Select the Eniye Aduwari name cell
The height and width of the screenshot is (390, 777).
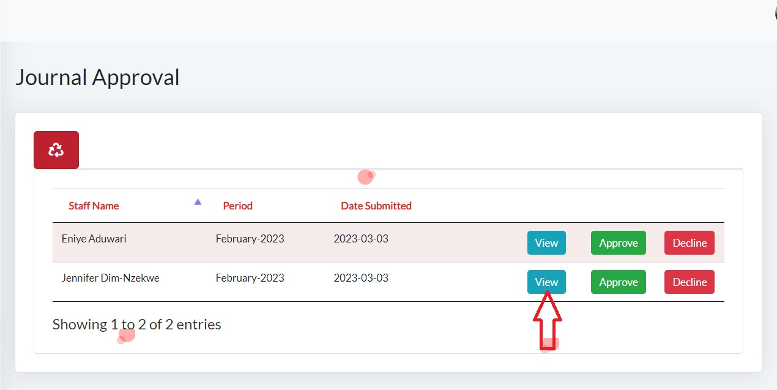click(94, 239)
